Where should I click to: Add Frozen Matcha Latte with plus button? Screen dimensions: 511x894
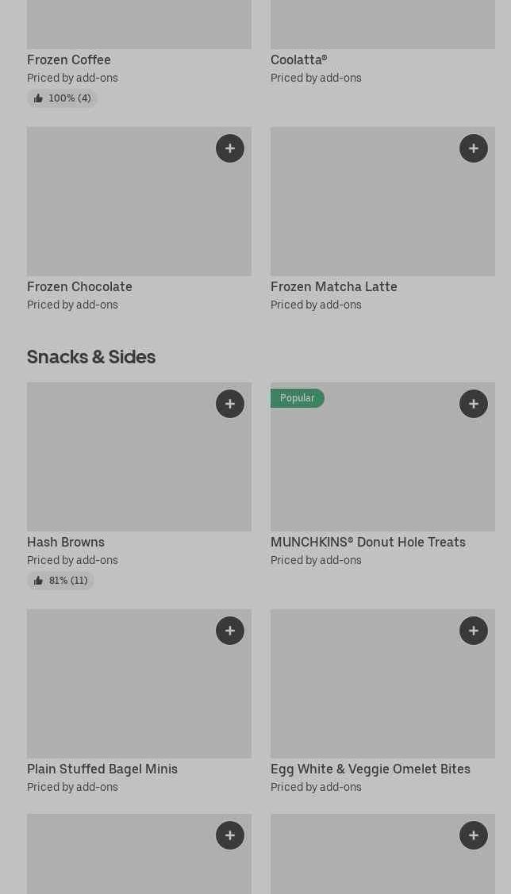474,148
